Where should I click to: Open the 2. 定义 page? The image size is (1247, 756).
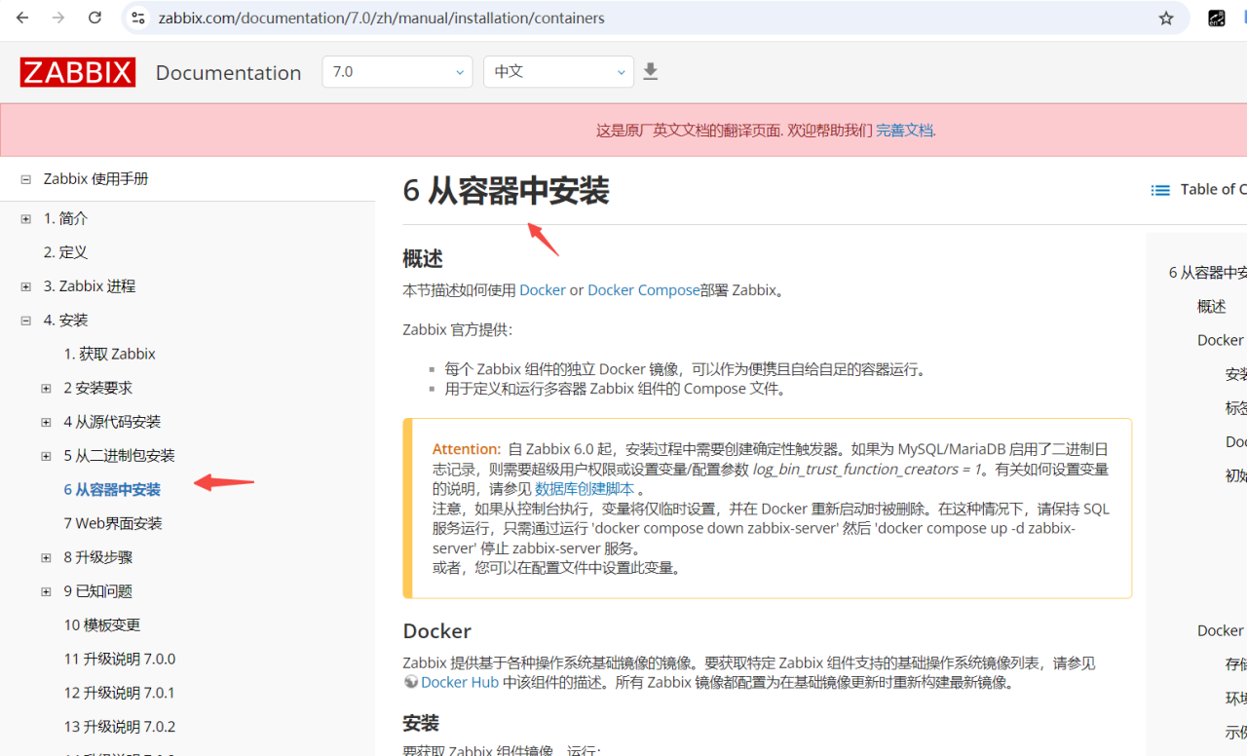(65, 252)
